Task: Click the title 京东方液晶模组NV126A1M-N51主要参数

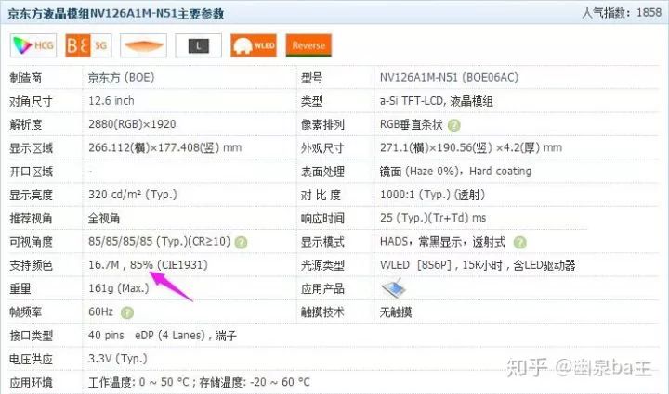Action: (115, 14)
